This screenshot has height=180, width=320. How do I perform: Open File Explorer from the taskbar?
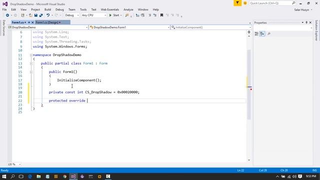click(38, 176)
